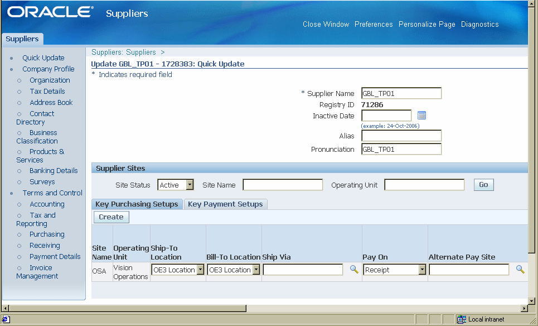Click the Oracle logo

click(50, 12)
